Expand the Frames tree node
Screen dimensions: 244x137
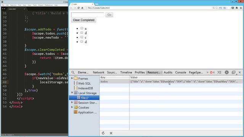click(x=72, y=78)
